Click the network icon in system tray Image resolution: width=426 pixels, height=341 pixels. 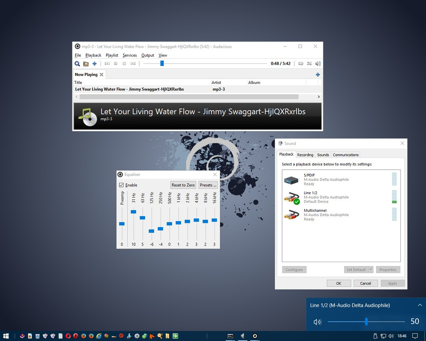pyautogui.click(x=383, y=336)
